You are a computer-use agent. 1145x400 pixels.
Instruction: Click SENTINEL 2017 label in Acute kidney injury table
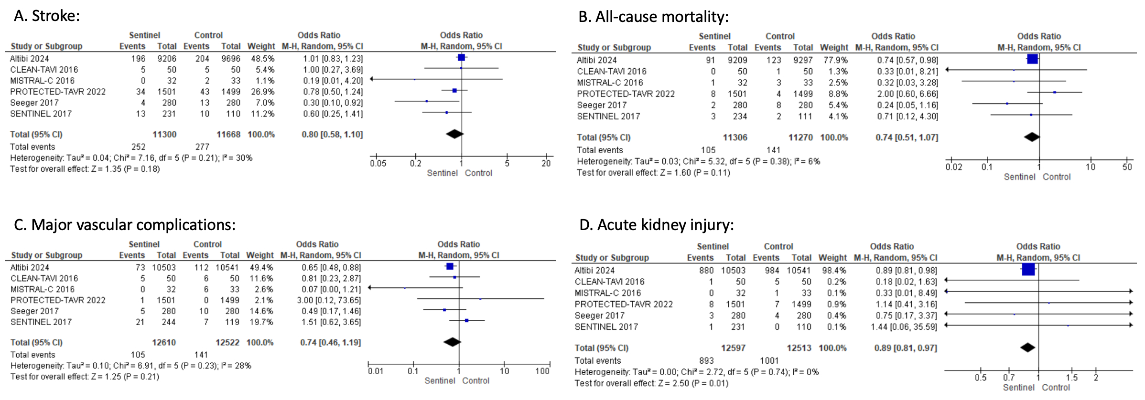click(606, 327)
